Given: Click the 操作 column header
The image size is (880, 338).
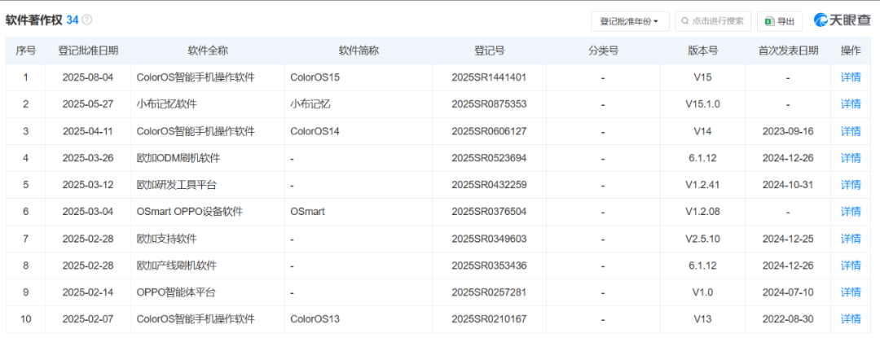Looking at the screenshot, I should (x=850, y=50).
